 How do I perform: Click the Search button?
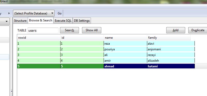69,30
